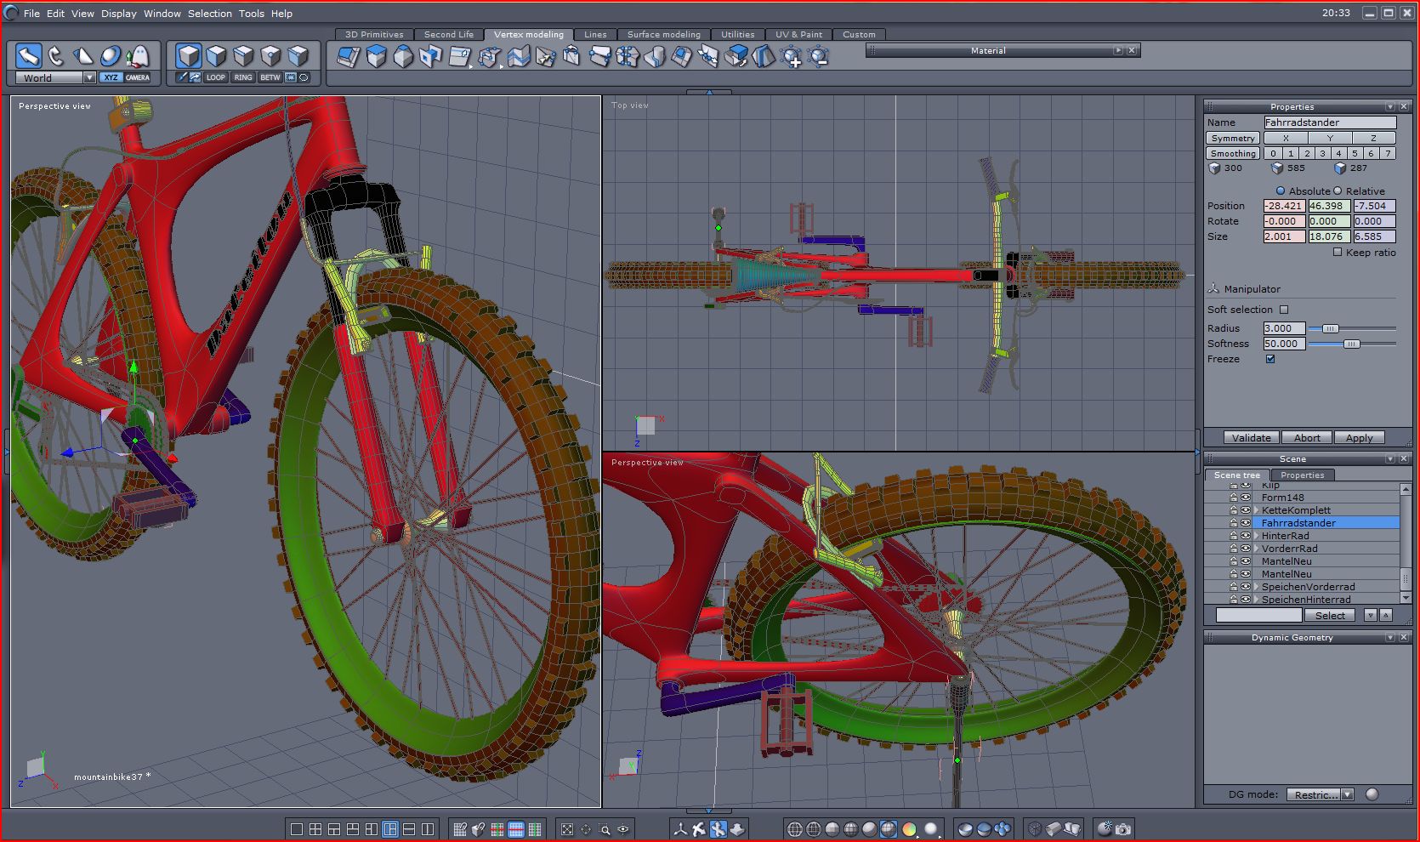Click the Softness slider handle

coord(1351,344)
